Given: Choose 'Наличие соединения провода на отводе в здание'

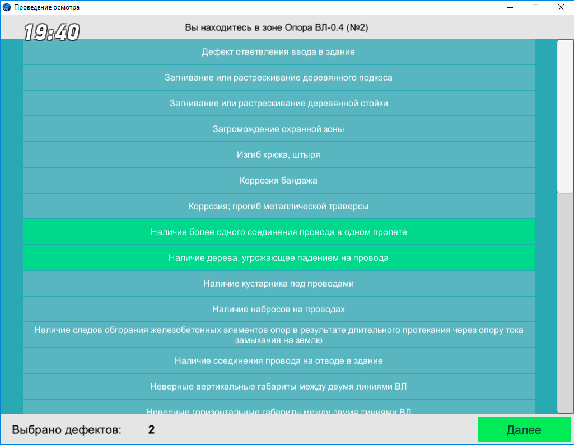Looking at the screenshot, I should tap(278, 361).
